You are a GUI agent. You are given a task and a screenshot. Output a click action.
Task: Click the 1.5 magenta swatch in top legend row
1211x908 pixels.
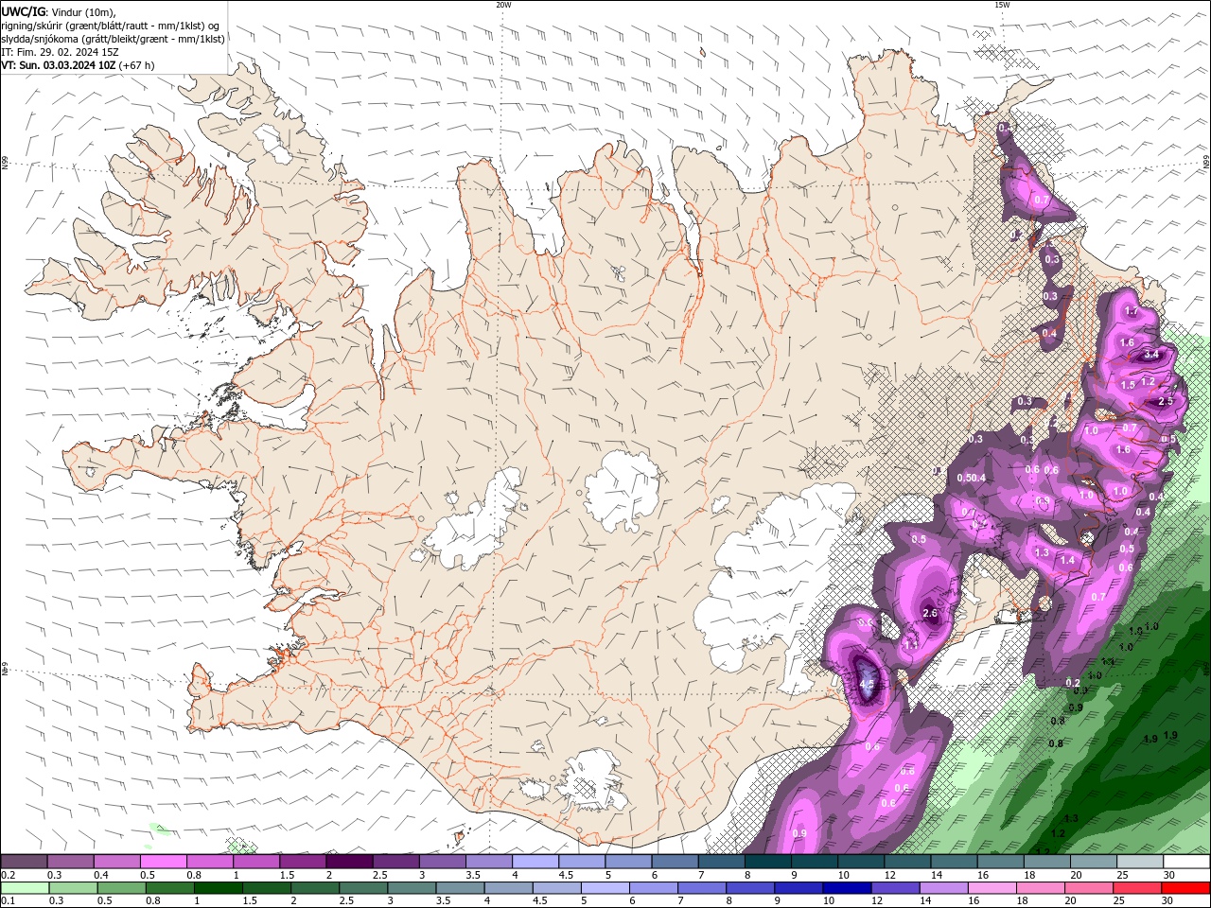(302, 862)
